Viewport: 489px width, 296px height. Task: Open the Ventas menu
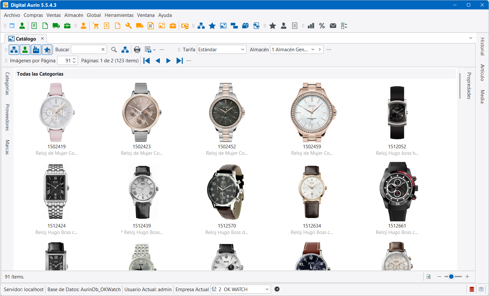coord(54,15)
